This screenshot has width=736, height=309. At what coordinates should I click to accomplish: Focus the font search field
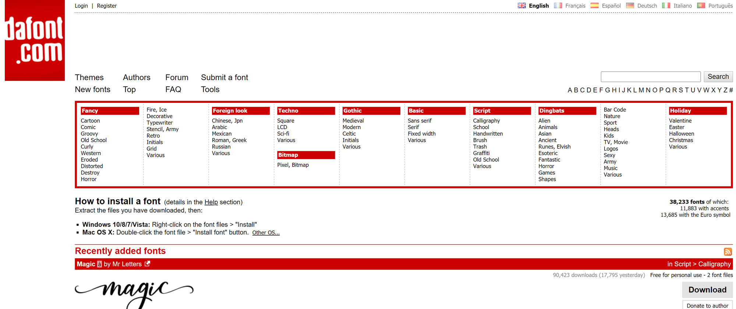(651, 76)
